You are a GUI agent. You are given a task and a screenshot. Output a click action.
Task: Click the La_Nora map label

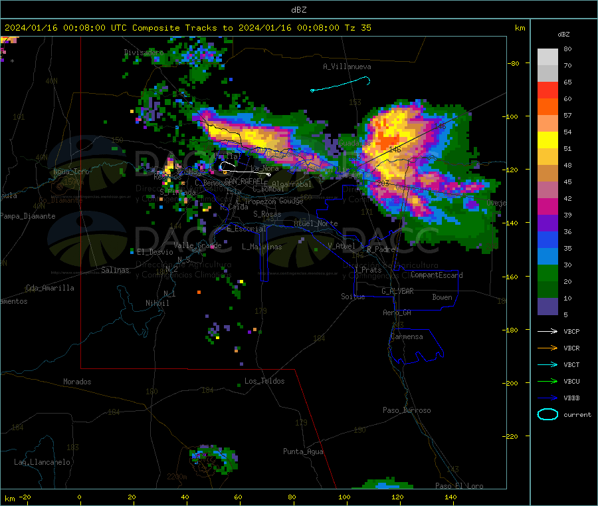pyautogui.click(x=264, y=168)
